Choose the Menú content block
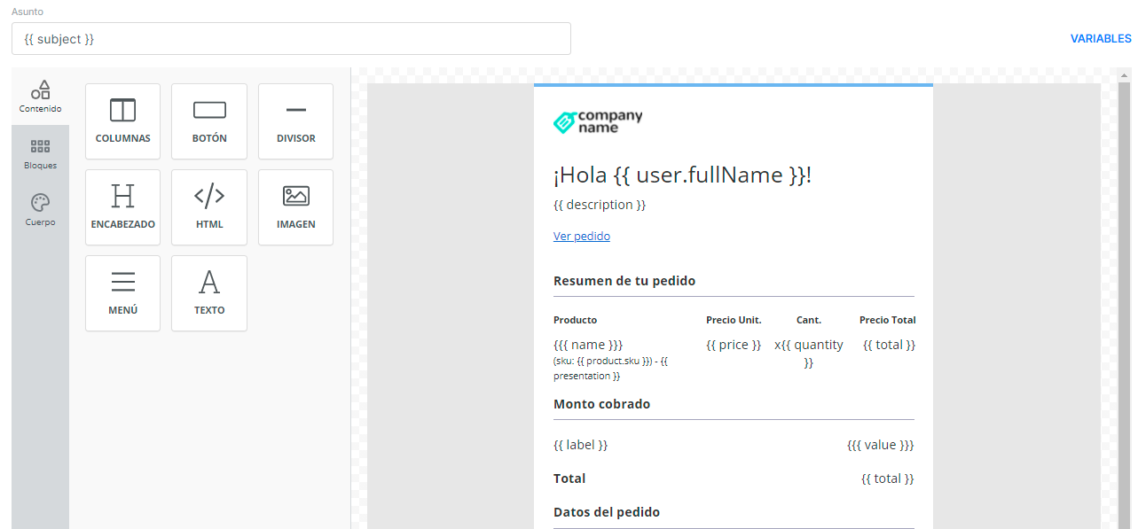 [x=122, y=293]
